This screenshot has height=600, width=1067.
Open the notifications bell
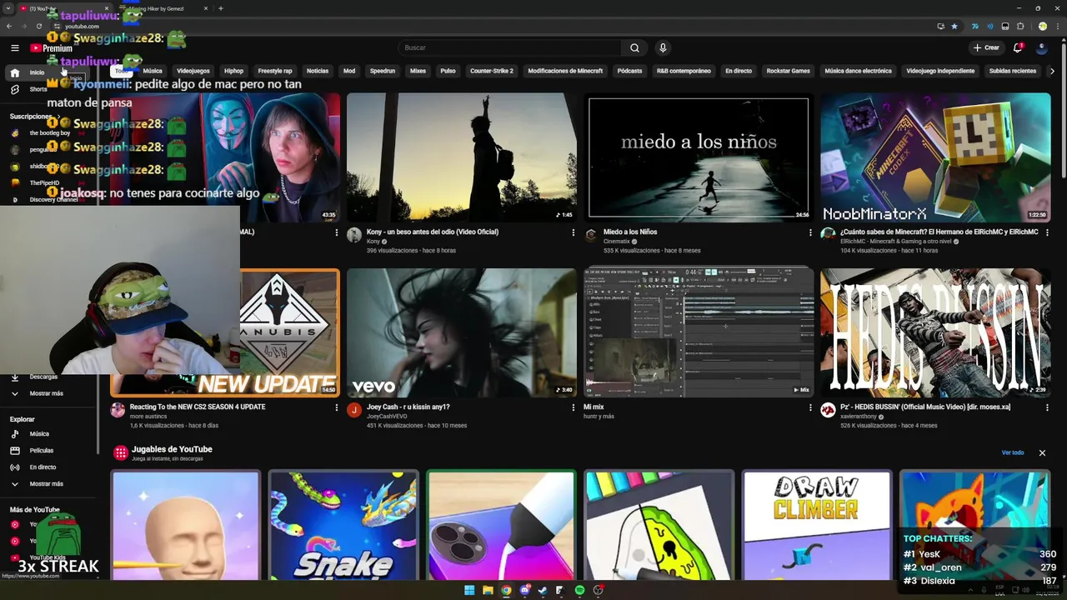1018,47
